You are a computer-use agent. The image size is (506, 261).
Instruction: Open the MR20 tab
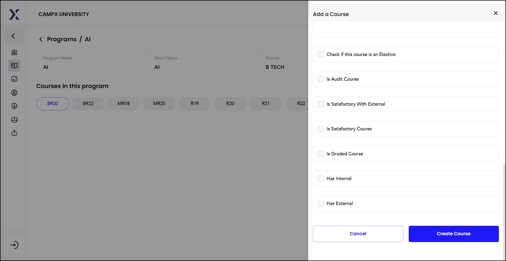pos(159,104)
